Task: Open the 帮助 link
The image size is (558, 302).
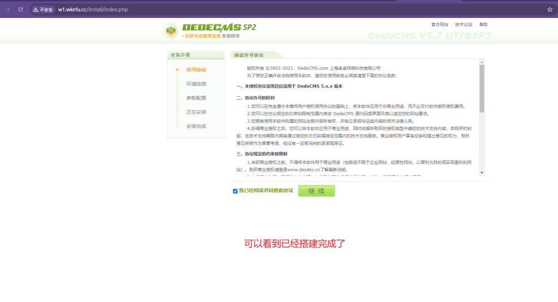Action: coord(483,24)
